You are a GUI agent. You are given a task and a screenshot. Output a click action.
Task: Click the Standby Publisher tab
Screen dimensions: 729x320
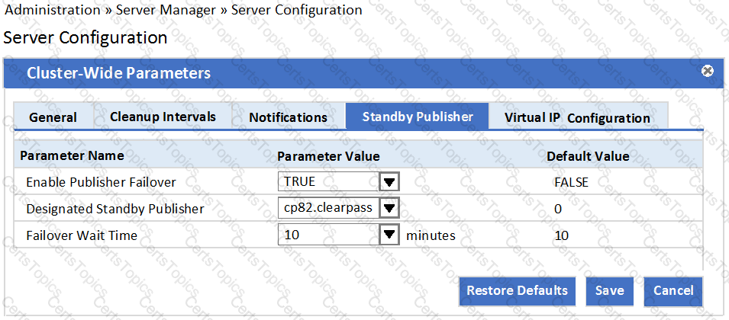(x=417, y=117)
